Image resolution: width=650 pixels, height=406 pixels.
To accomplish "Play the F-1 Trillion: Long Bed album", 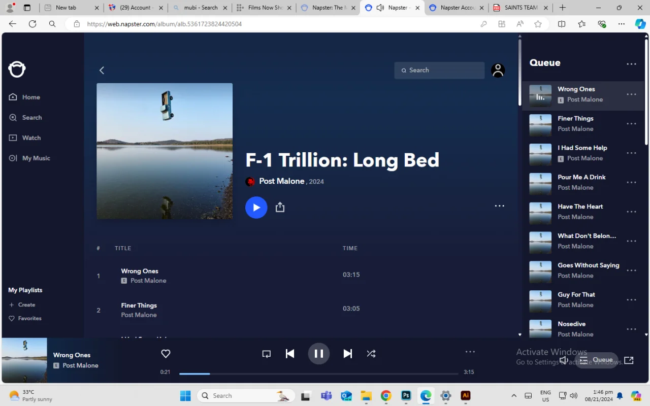I will point(256,208).
